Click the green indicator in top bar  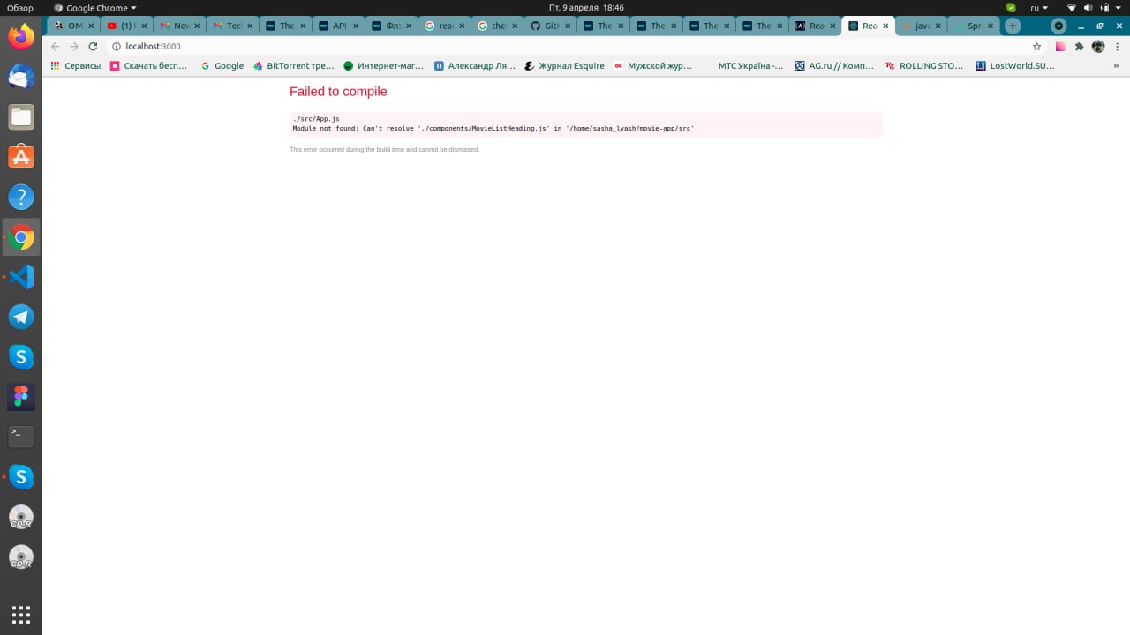[x=1011, y=8]
